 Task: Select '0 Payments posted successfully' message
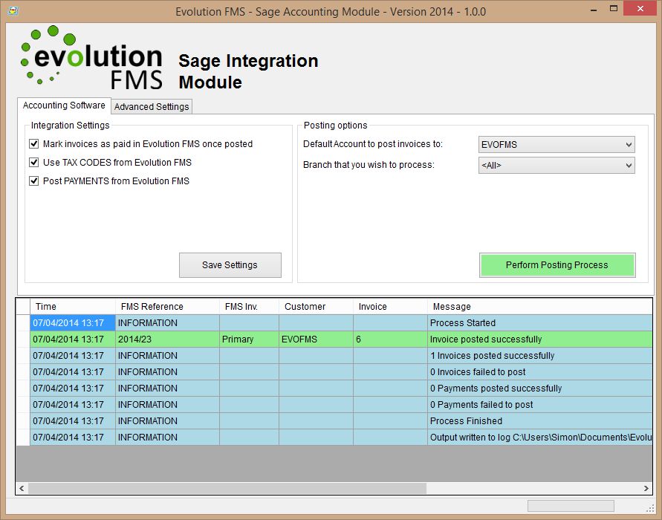(x=540, y=389)
